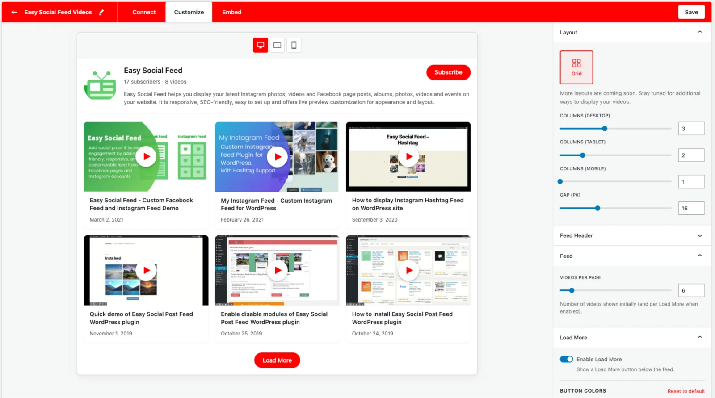Click the Gap (px) number field

click(691, 208)
